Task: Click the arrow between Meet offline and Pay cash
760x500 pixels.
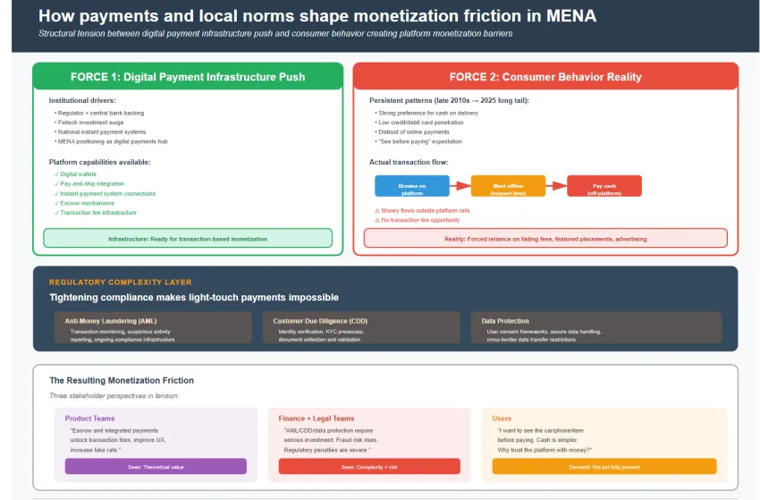Action: pos(556,186)
